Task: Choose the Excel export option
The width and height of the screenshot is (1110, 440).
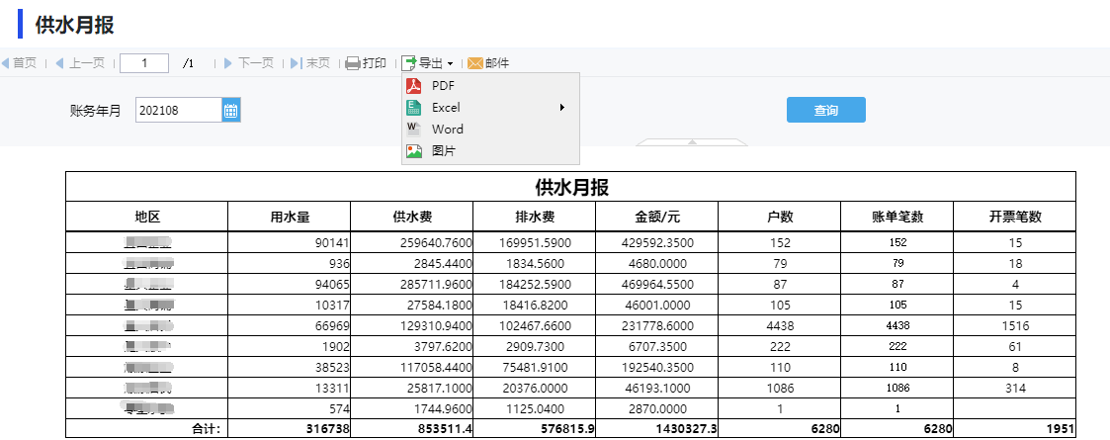Action: (490, 108)
